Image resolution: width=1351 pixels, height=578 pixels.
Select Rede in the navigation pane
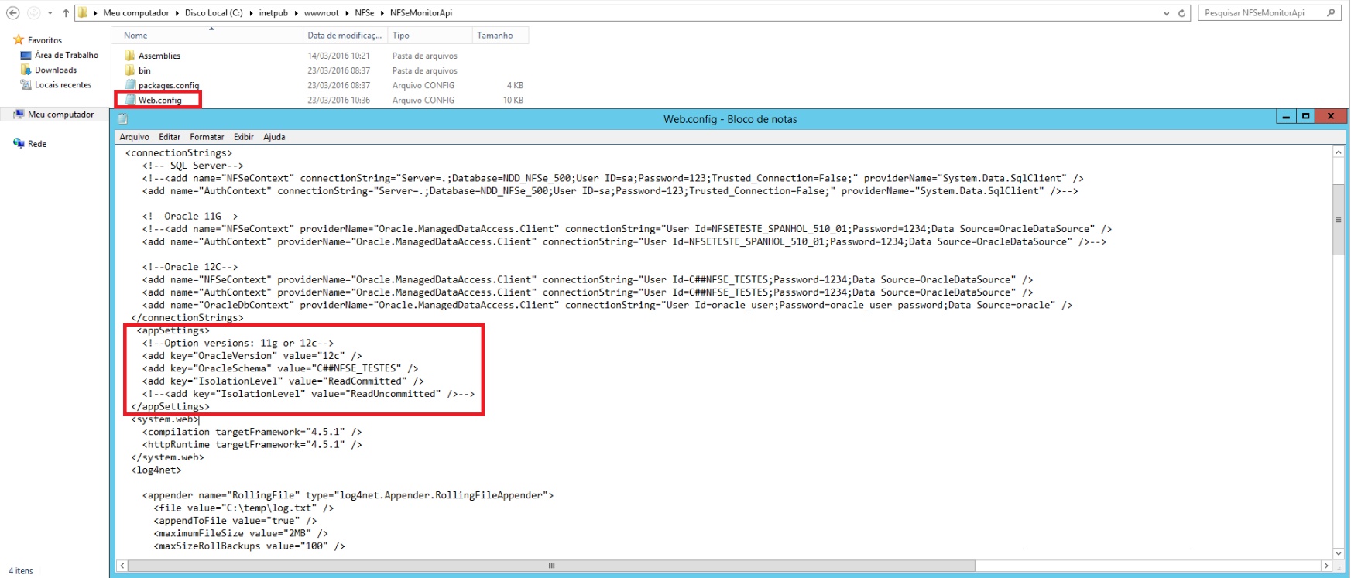(37, 144)
